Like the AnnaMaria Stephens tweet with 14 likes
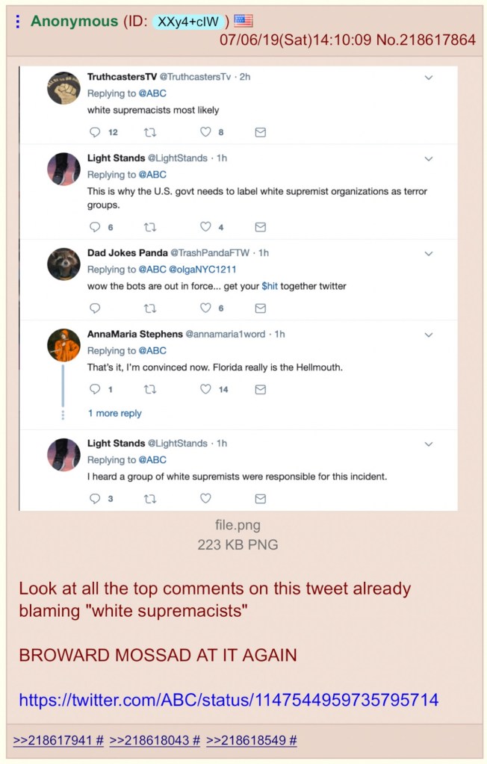Viewport: 487px width, 764px height. coord(205,389)
